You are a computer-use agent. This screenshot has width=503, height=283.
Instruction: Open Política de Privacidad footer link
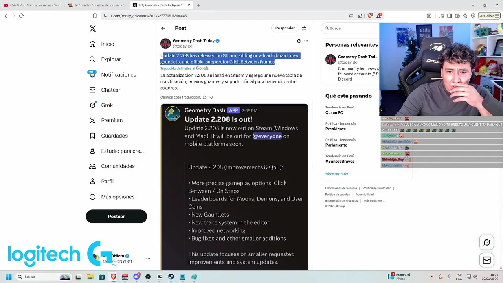pos(377,188)
